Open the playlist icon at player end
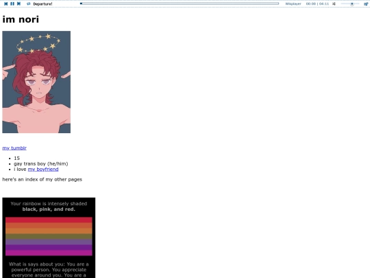Image resolution: width=370 pixels, height=278 pixels. (366, 4)
